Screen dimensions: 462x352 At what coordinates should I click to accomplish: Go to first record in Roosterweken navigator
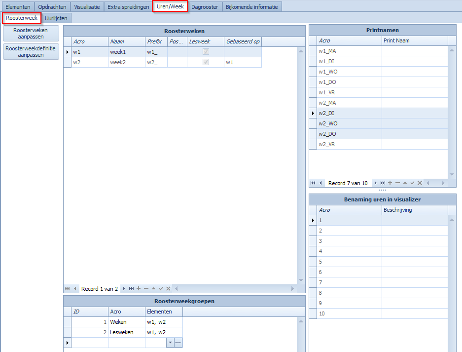tap(67, 289)
